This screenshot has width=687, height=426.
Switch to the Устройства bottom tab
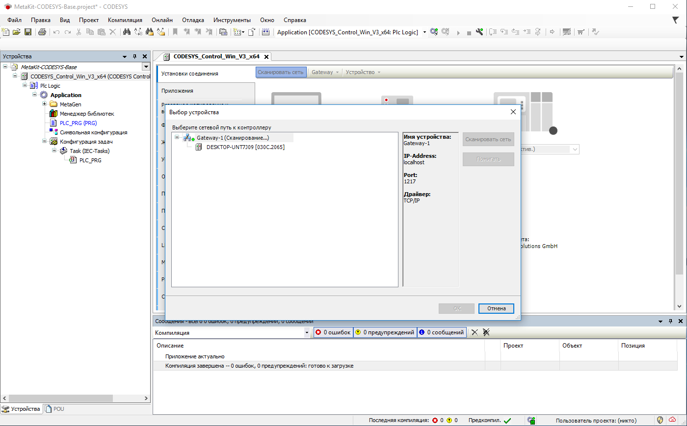click(x=21, y=409)
